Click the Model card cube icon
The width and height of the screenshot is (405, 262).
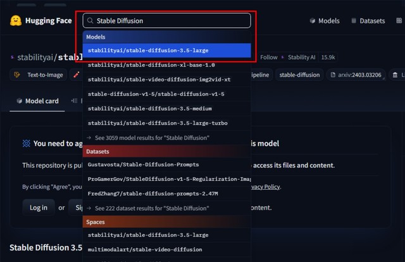20,101
